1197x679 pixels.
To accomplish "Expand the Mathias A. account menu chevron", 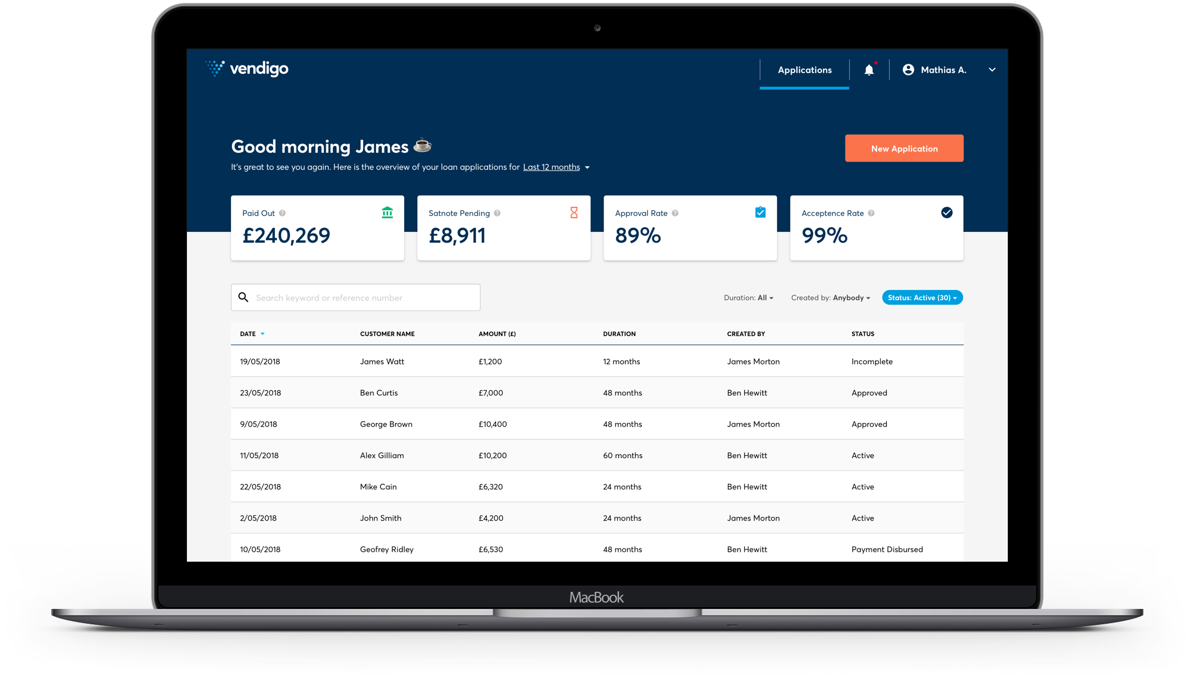I will [x=992, y=69].
